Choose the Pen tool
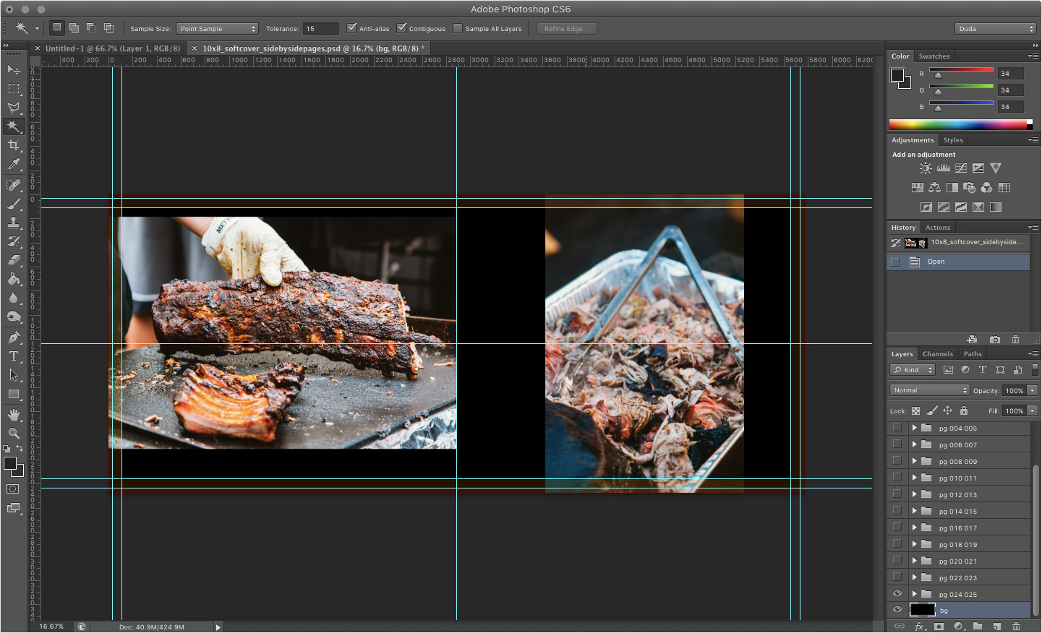 point(14,337)
